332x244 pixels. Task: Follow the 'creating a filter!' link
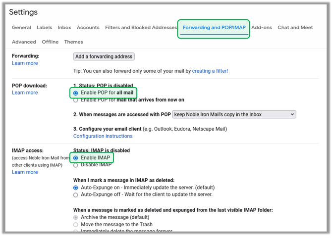(210, 71)
